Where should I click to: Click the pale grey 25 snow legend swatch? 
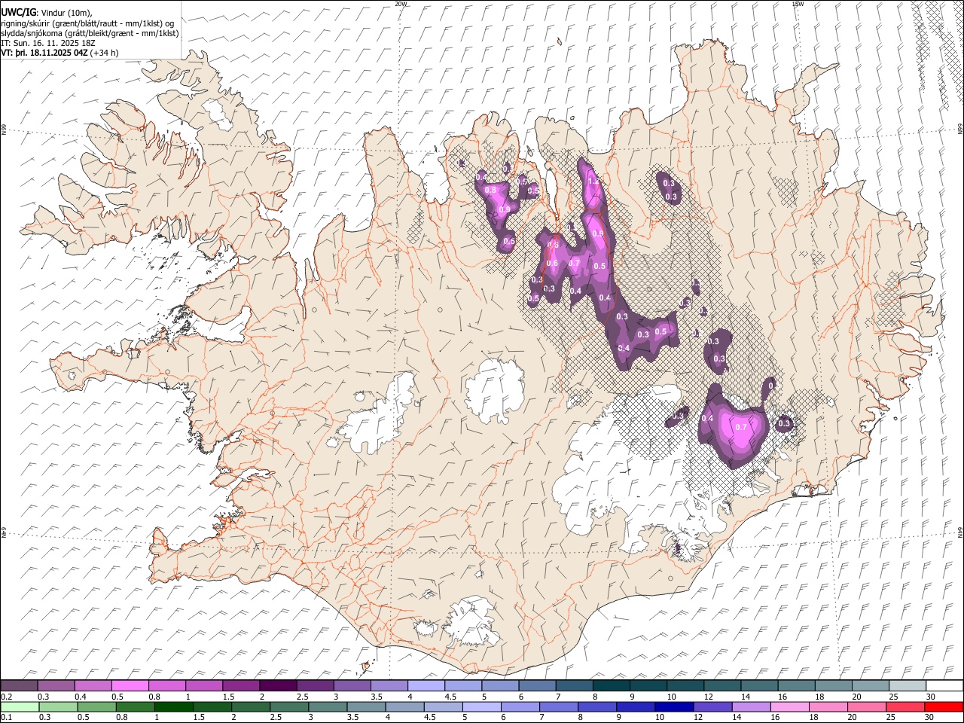point(907,685)
